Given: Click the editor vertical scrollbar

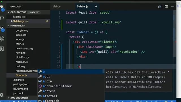Looking at the screenshot, I should coord(175,33).
